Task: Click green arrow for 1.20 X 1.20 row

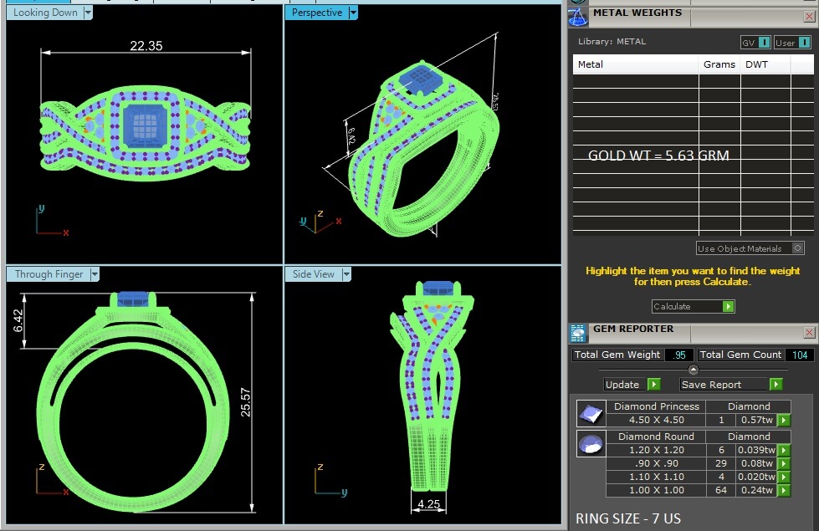Action: 784,451
